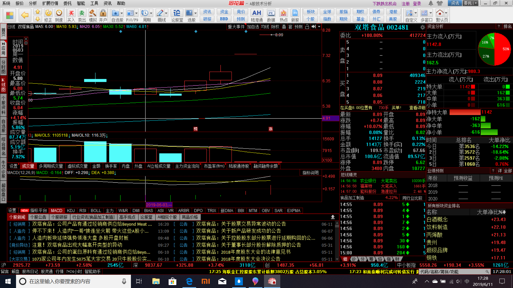
Task: Open the 新股 IPO icon
Action: pos(295,15)
